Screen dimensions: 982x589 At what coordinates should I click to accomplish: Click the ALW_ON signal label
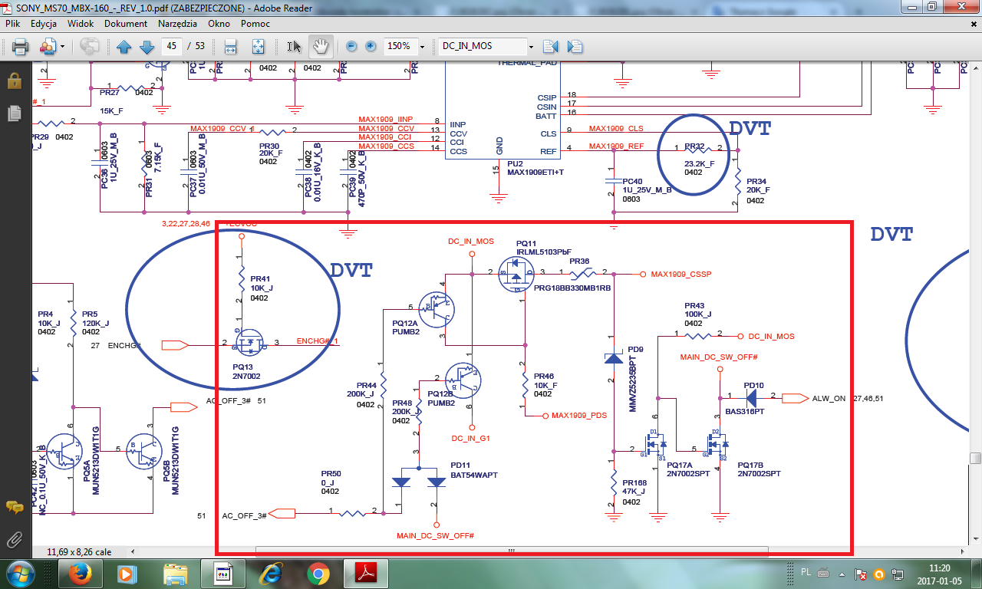coord(828,398)
